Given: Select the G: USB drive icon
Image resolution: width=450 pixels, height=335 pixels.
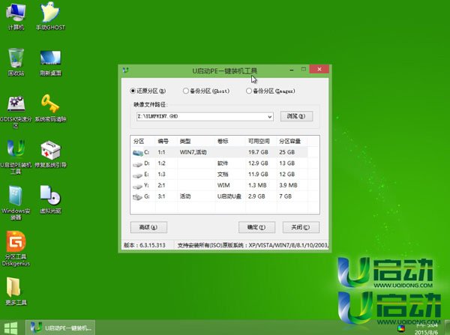Looking at the screenshot, I should pyautogui.click(x=138, y=197).
